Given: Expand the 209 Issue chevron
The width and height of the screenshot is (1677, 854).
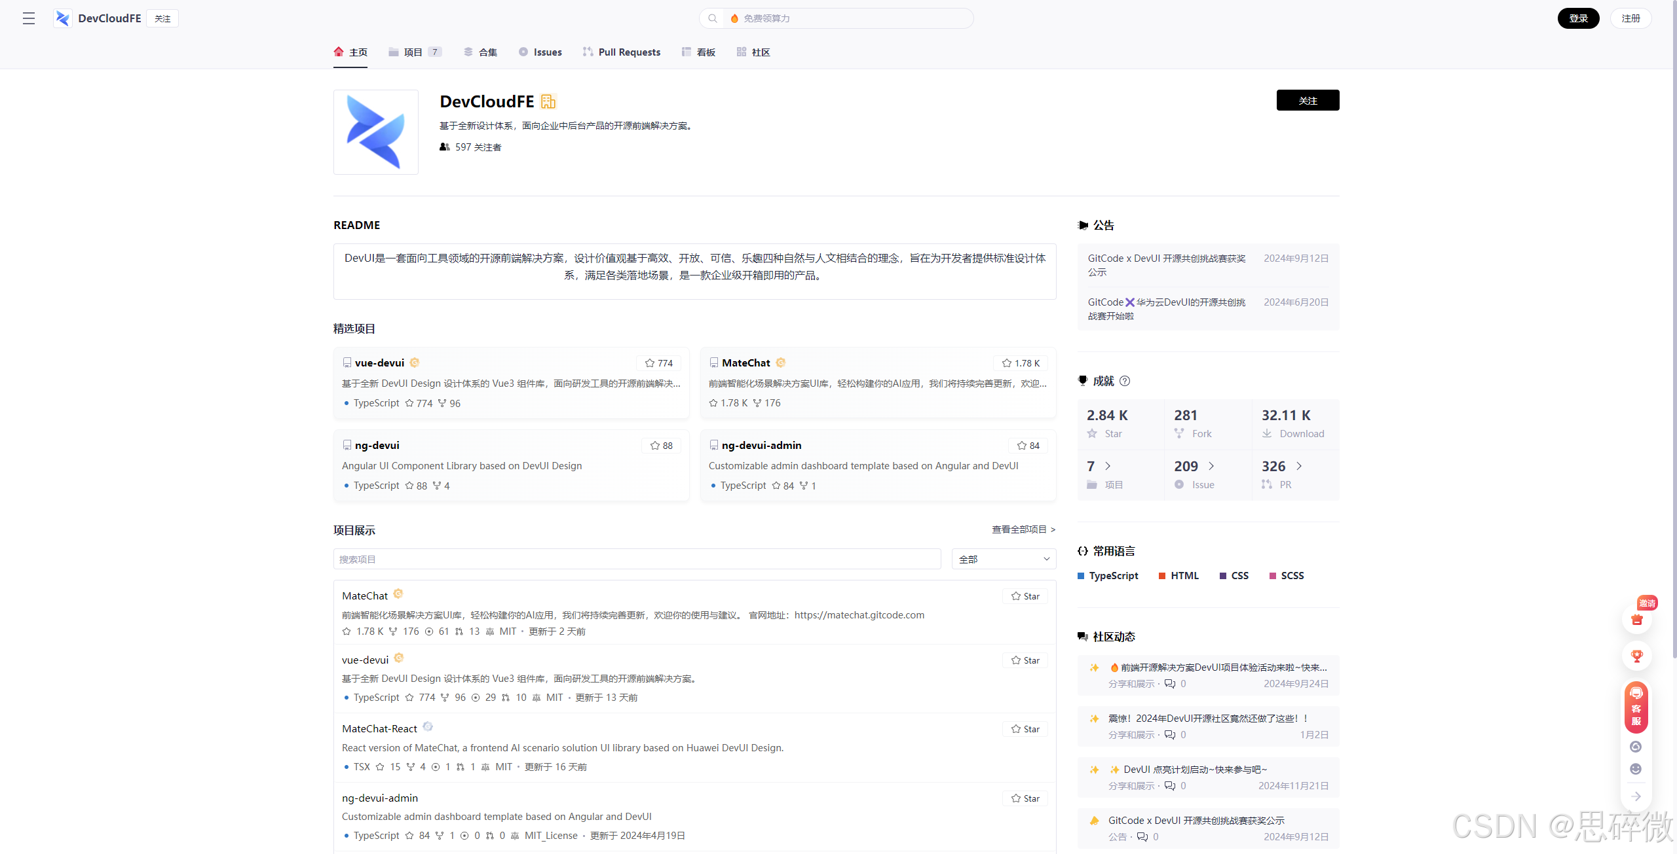Looking at the screenshot, I should [1211, 466].
